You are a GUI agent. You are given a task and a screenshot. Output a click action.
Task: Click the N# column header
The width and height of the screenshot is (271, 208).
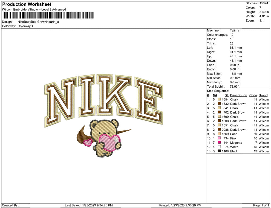[x=215, y=95]
